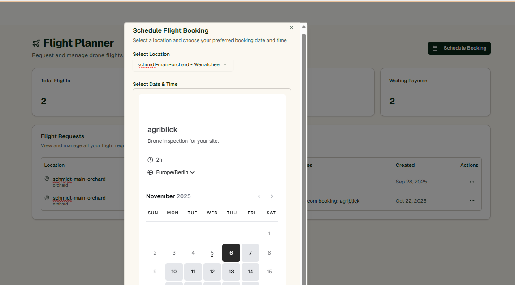515x285 pixels.
Task: Pick November 10 as booking date
Action: click(174, 272)
